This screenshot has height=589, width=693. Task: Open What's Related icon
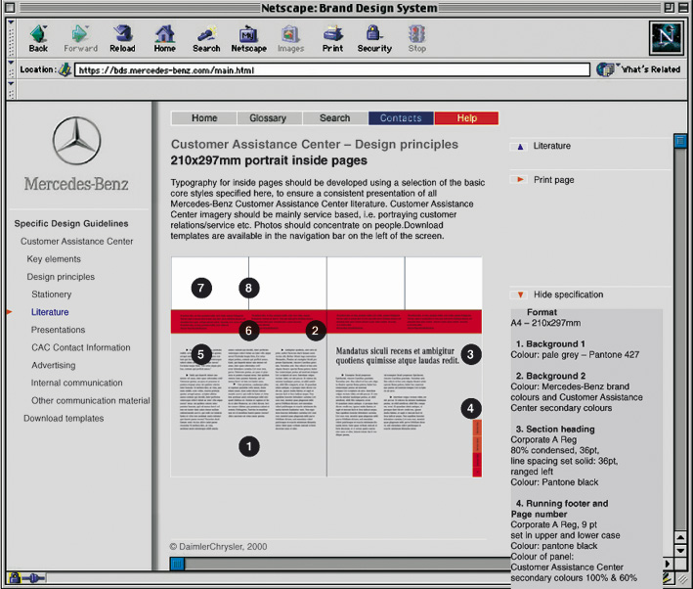(605, 69)
